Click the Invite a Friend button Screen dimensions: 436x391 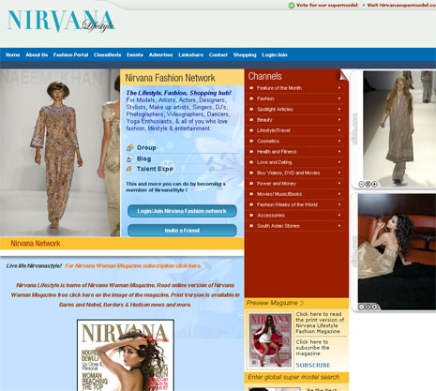(x=182, y=231)
